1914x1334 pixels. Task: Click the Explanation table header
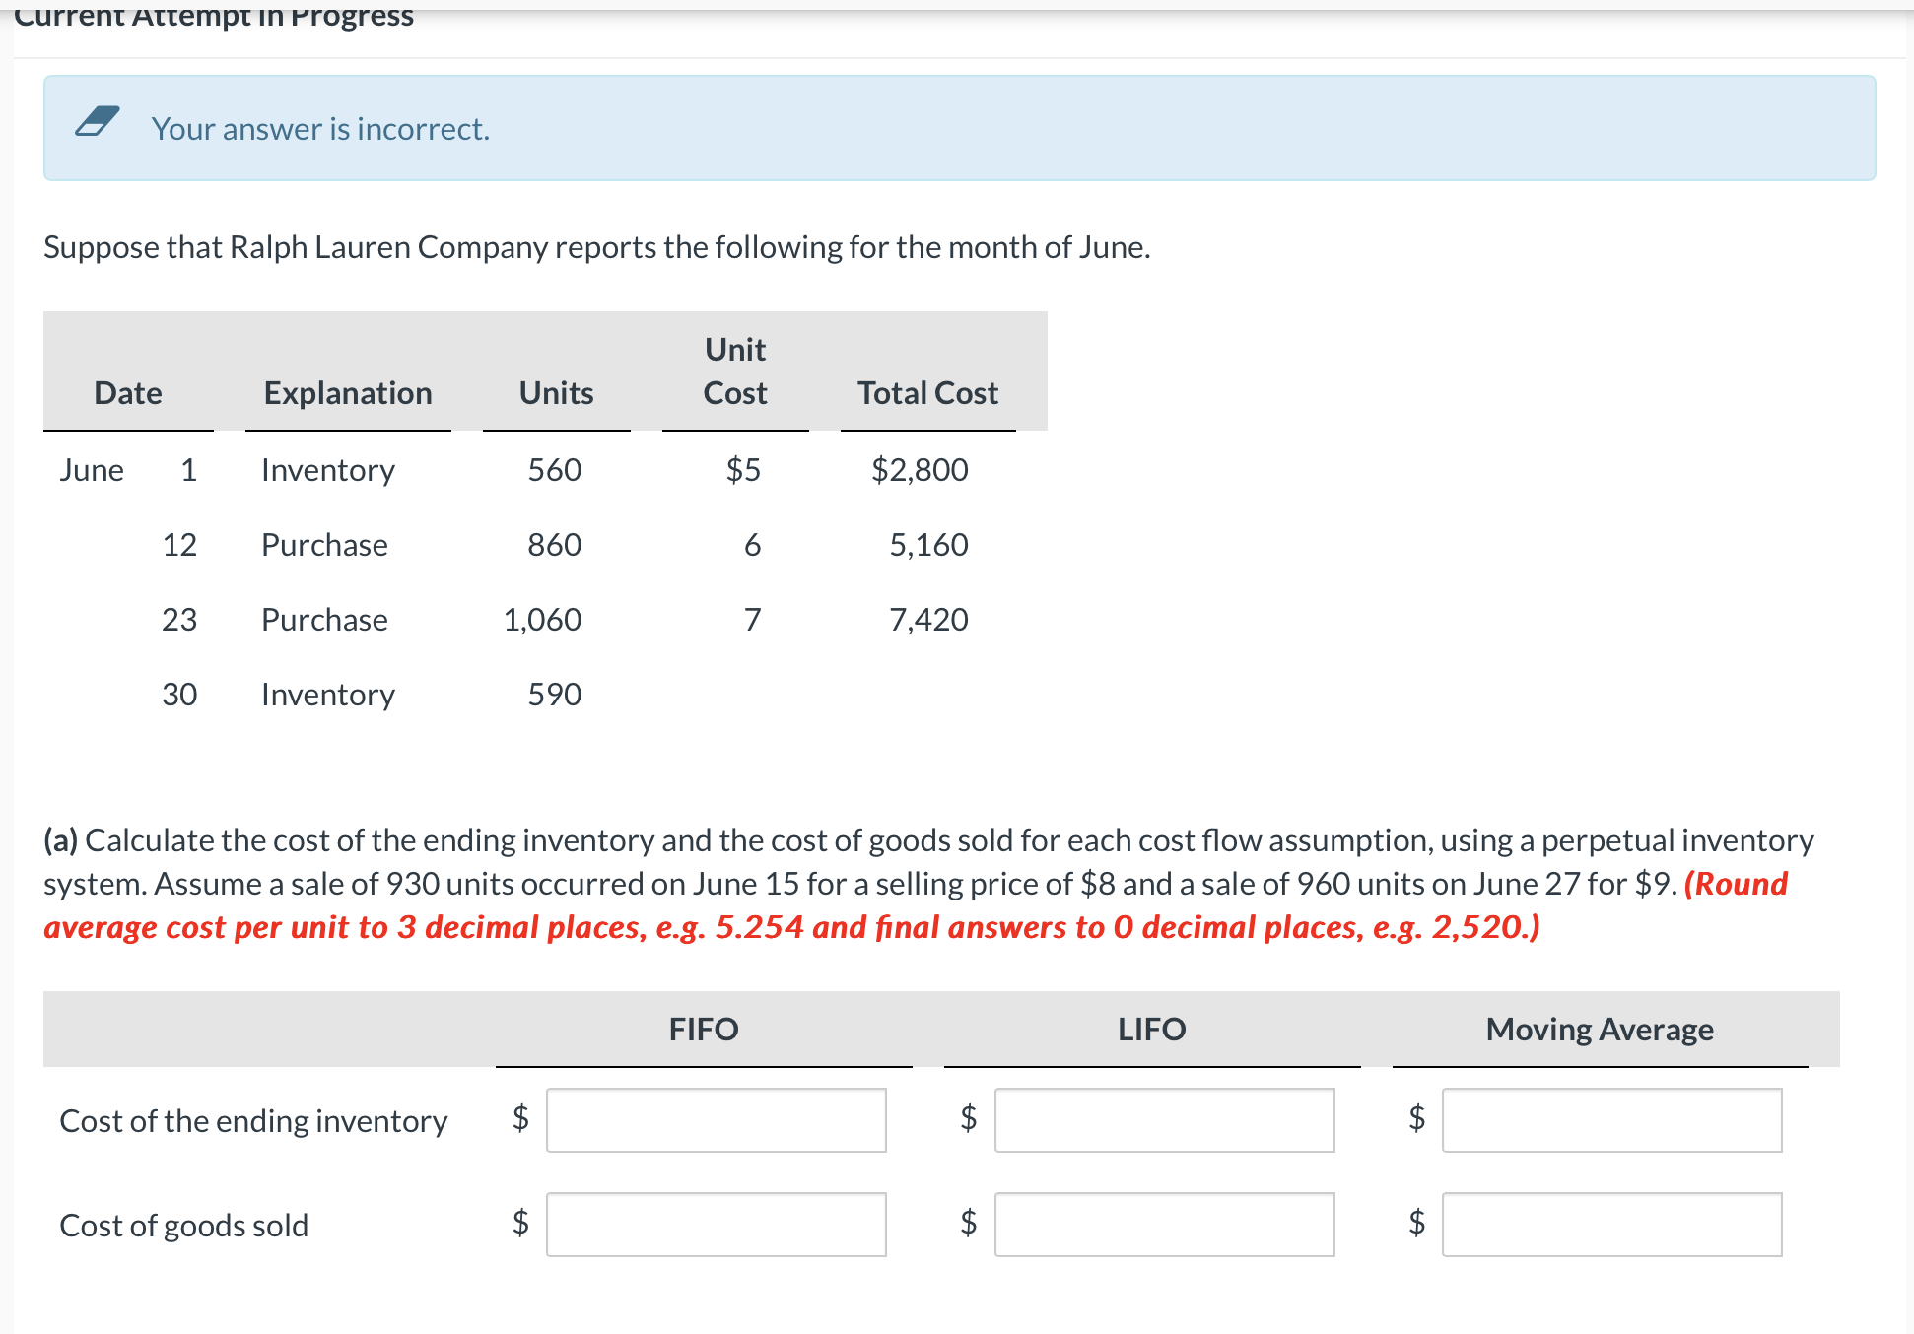click(x=348, y=393)
